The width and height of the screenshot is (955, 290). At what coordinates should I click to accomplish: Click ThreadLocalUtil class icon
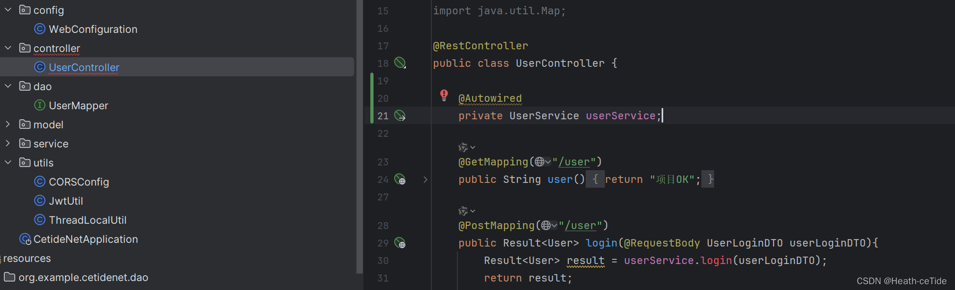(40, 219)
